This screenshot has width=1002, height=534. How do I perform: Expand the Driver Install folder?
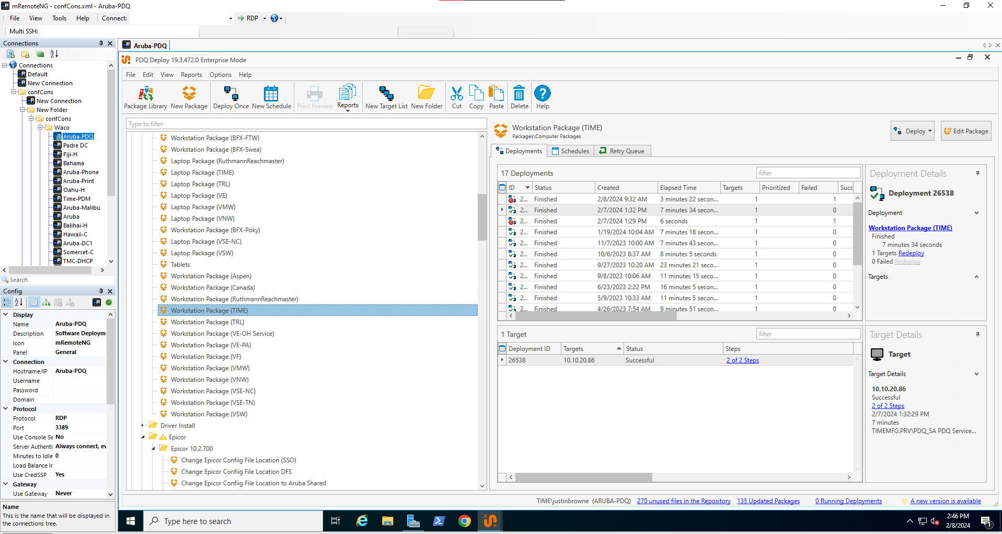pyautogui.click(x=143, y=426)
